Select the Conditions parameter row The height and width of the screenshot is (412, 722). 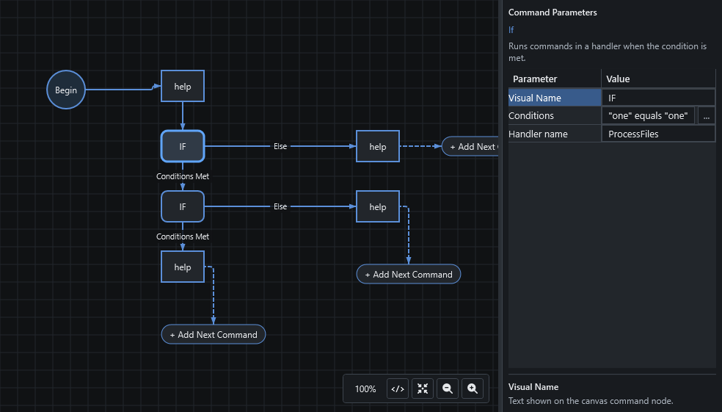(555, 116)
